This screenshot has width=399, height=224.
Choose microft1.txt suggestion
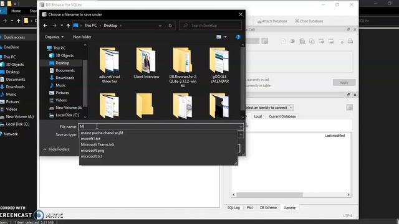pyautogui.click(x=90, y=139)
